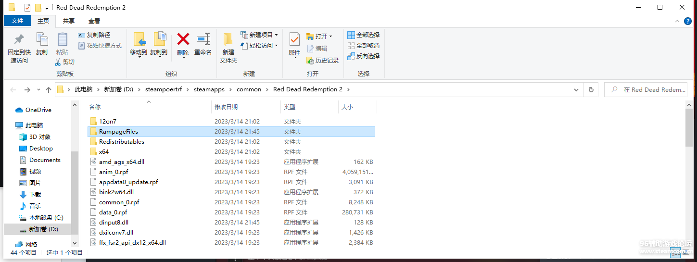Click the blue Help question mark icon
The width and height of the screenshot is (697, 262).
pyautogui.click(x=688, y=21)
